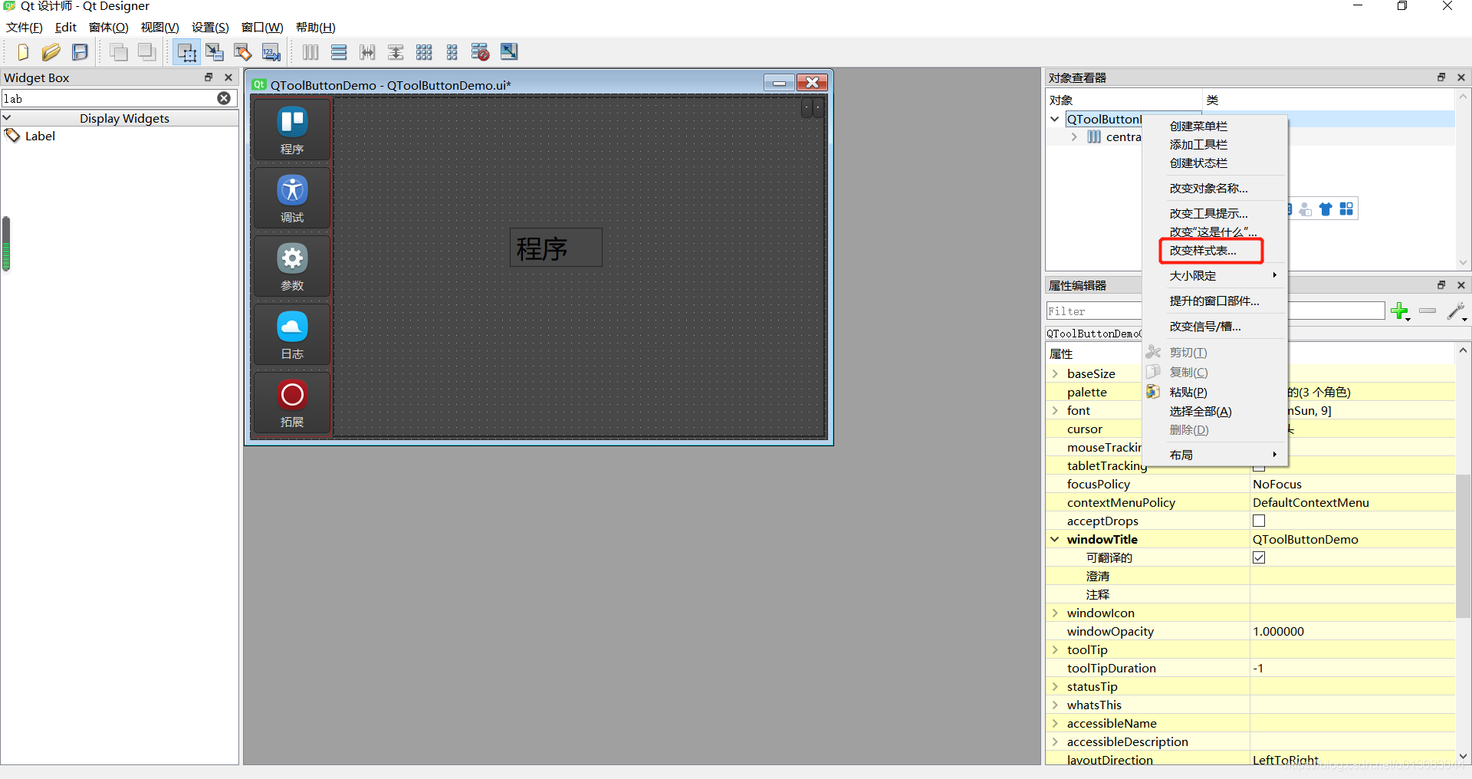Click the focusPolicy value NoFocus
This screenshot has width=1472, height=779.
point(1353,485)
